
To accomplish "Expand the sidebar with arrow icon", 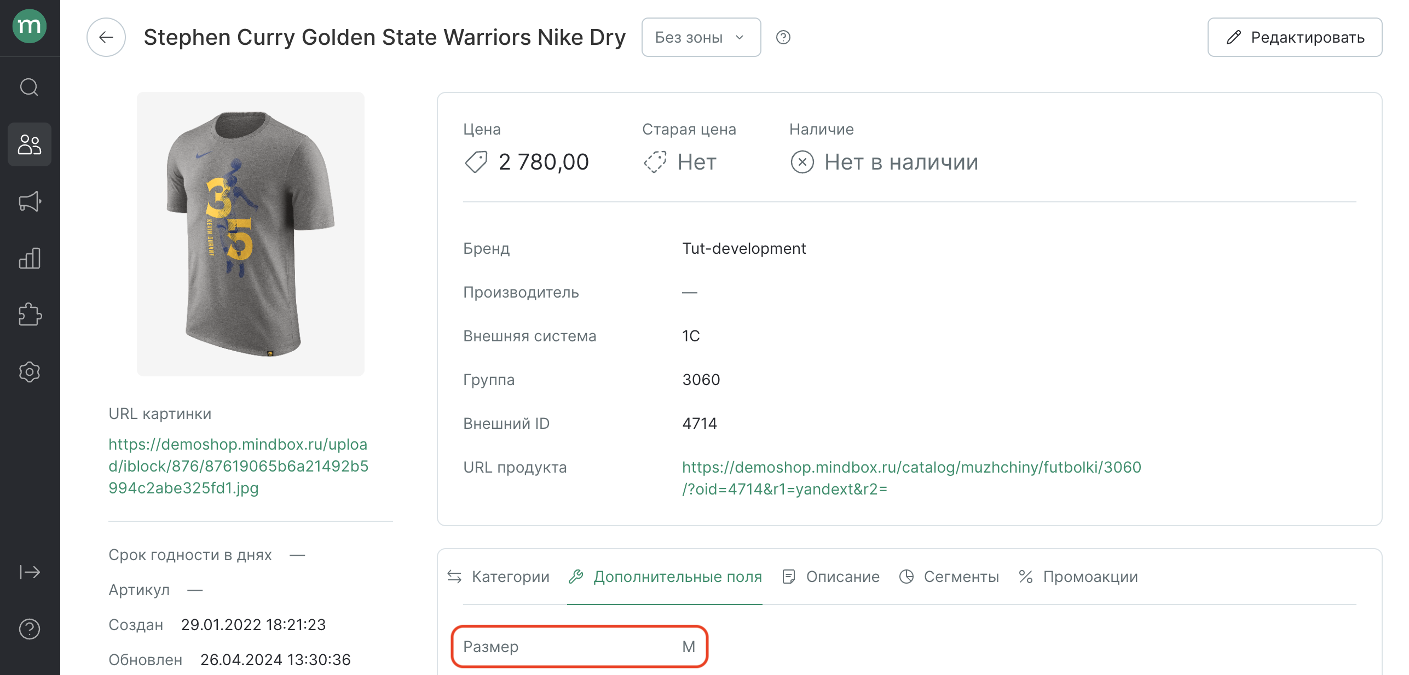I will pos(30,572).
